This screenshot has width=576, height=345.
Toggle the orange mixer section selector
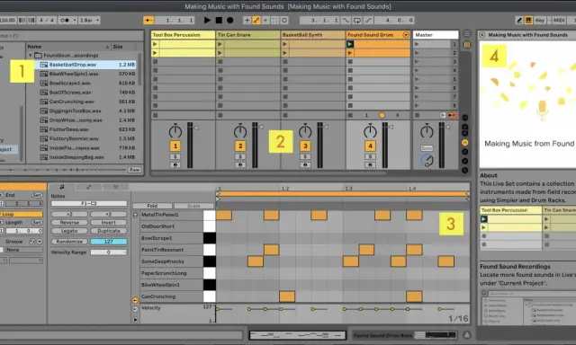tap(465, 142)
